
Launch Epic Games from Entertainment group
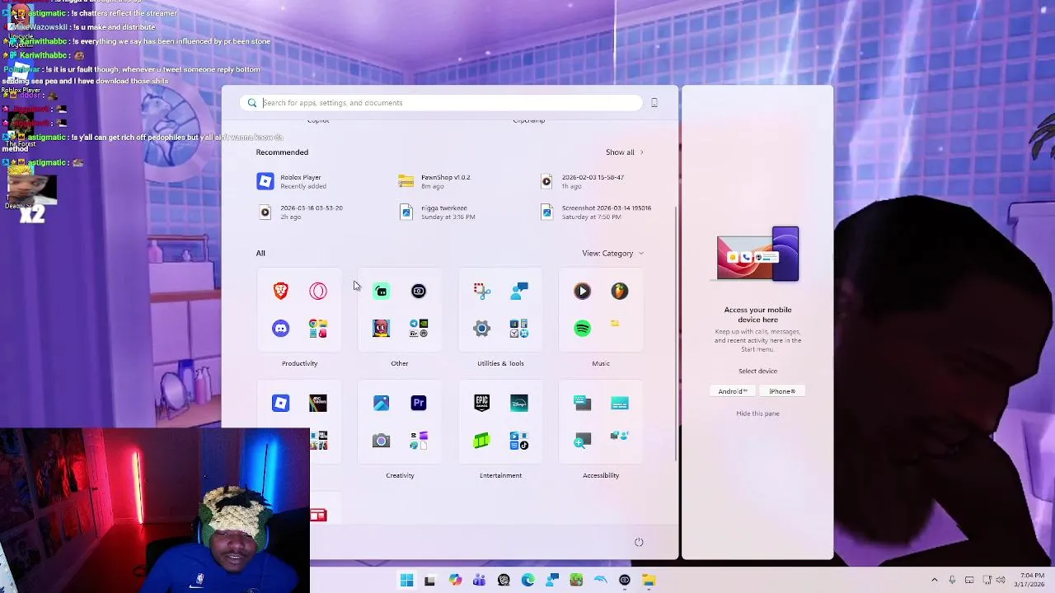[482, 403]
